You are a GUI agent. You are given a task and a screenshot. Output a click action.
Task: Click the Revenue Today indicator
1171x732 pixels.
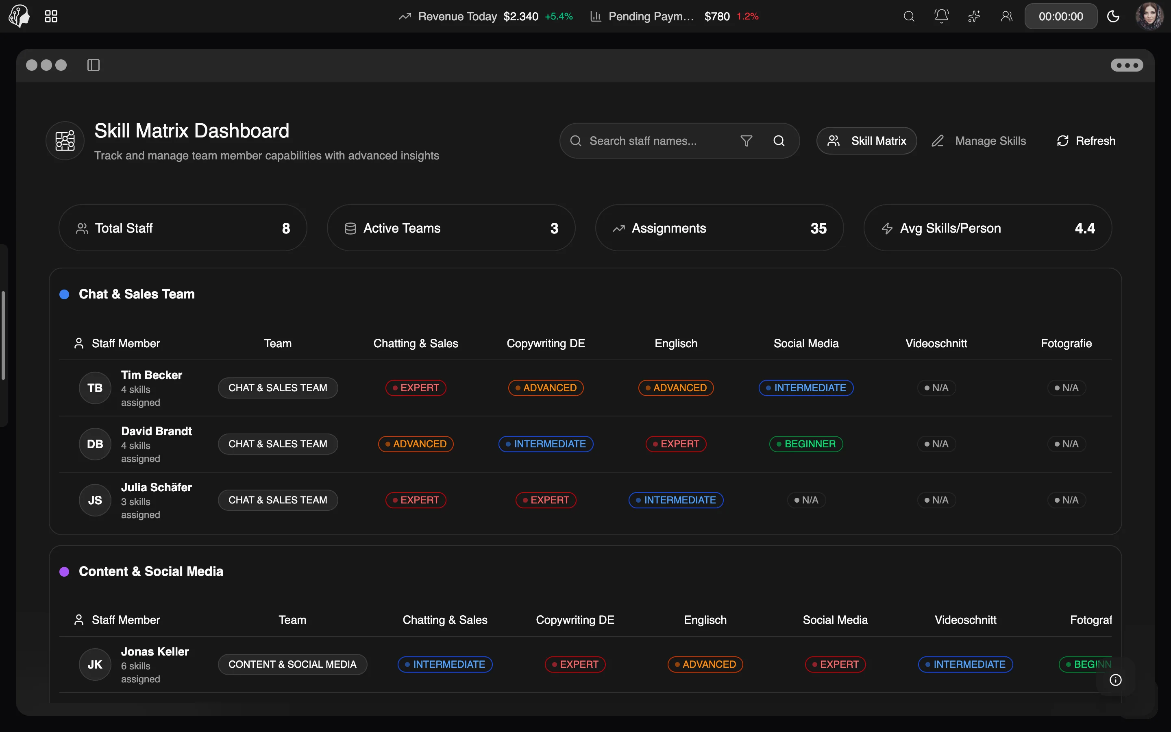pos(485,16)
